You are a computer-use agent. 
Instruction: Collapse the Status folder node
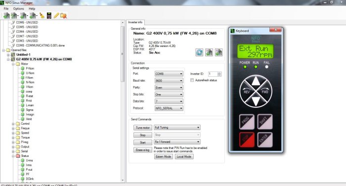tap(13, 156)
